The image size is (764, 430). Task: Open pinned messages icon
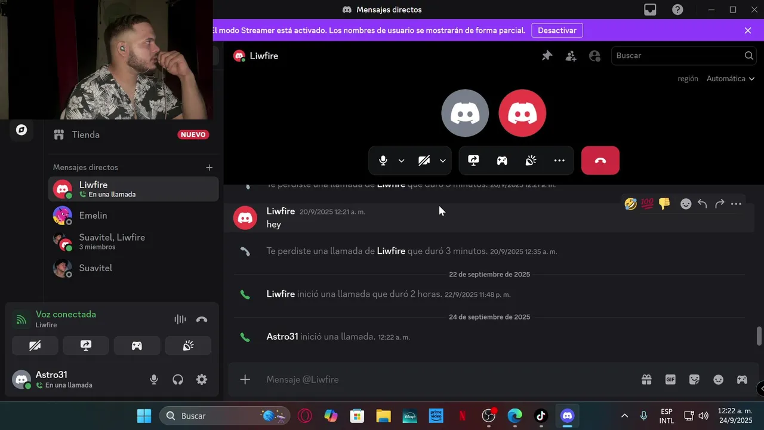pos(547,56)
